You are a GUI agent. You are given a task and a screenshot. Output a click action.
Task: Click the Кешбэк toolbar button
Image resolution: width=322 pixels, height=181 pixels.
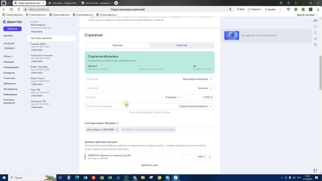[270, 10]
